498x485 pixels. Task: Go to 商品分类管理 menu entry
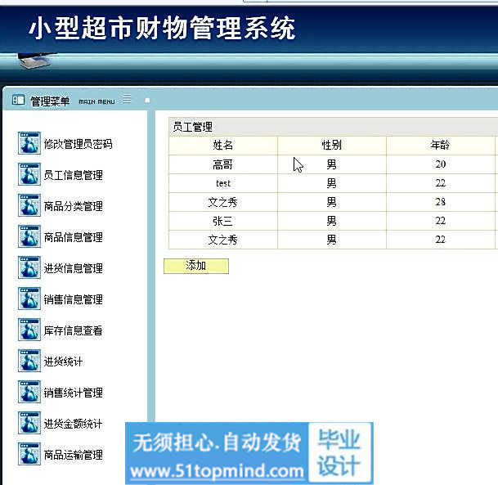74,206
